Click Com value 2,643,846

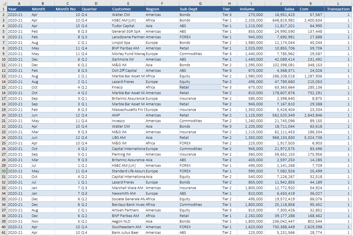point(310,115)
